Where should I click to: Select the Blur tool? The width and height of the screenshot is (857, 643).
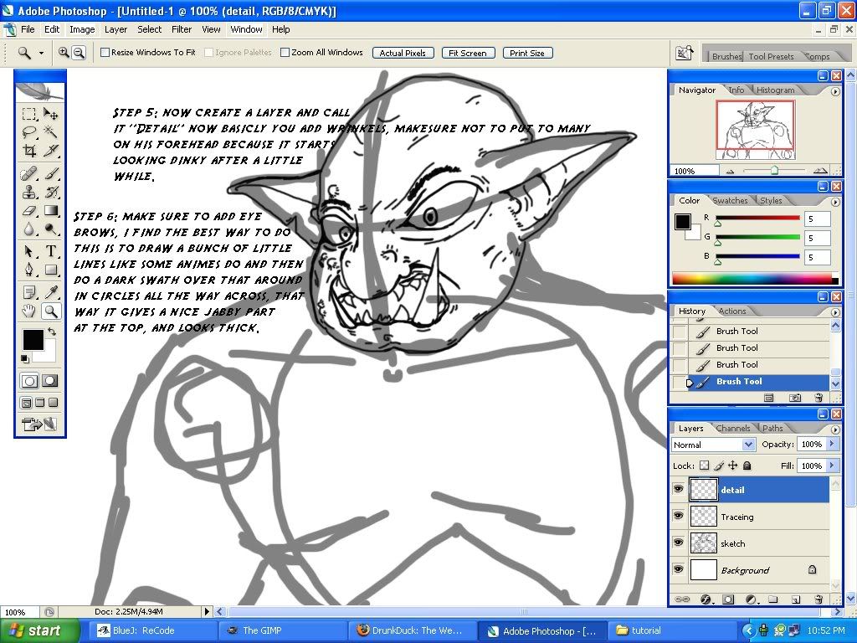tap(29, 229)
